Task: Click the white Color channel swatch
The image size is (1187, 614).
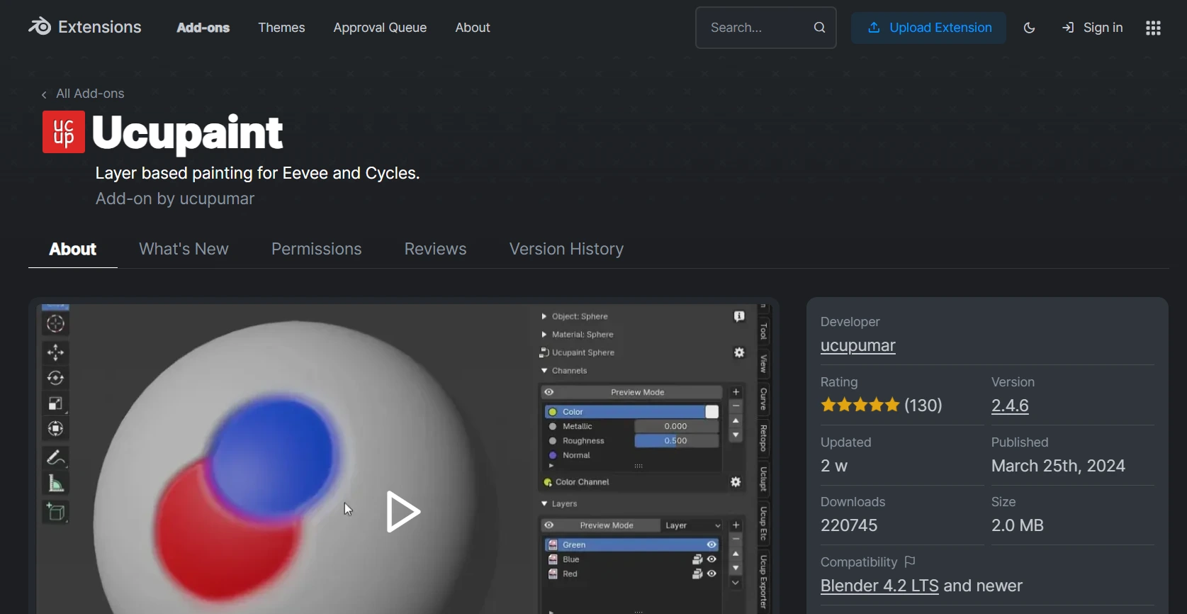Action: point(712,412)
